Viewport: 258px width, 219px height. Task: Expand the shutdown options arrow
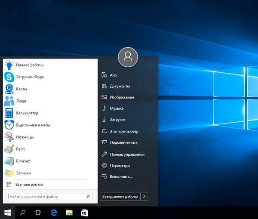145,197
